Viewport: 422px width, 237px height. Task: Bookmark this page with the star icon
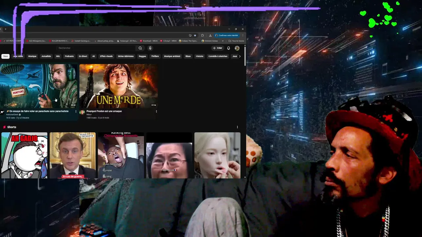pyautogui.click(x=195, y=35)
